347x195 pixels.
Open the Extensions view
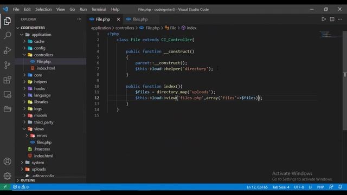click(x=7, y=80)
